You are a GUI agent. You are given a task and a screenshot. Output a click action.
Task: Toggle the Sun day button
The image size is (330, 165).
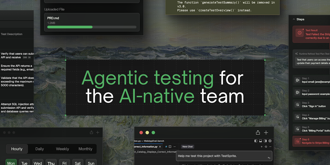[91, 162]
